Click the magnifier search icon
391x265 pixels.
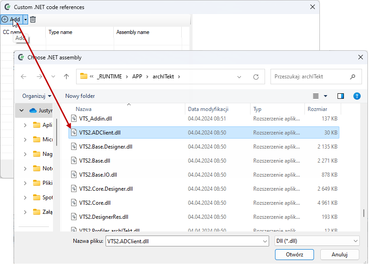[x=352, y=77]
